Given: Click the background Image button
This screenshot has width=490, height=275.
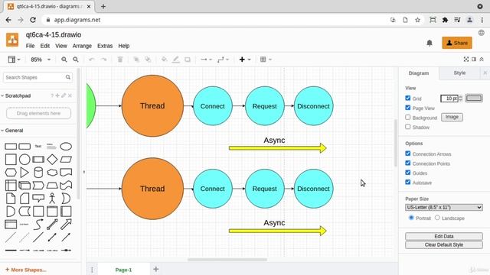Looking at the screenshot, I should tap(452, 117).
